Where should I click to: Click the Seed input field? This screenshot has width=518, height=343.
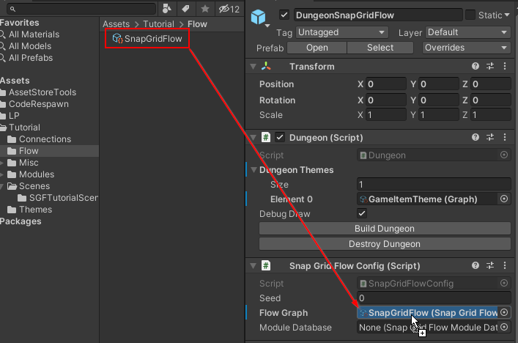point(433,298)
